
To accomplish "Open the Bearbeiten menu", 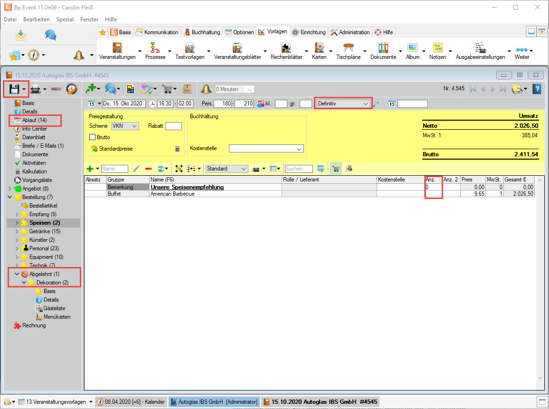I will (37, 19).
